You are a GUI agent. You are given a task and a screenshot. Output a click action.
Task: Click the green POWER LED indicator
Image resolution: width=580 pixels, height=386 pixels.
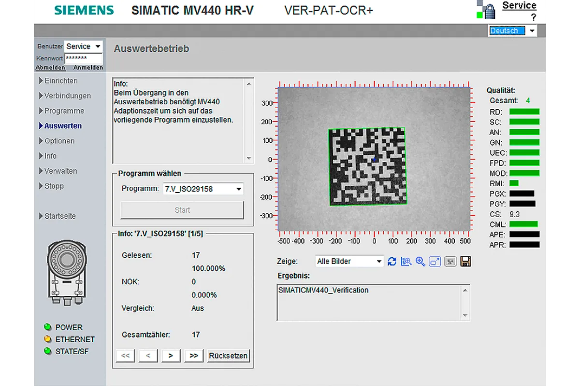pyautogui.click(x=47, y=327)
